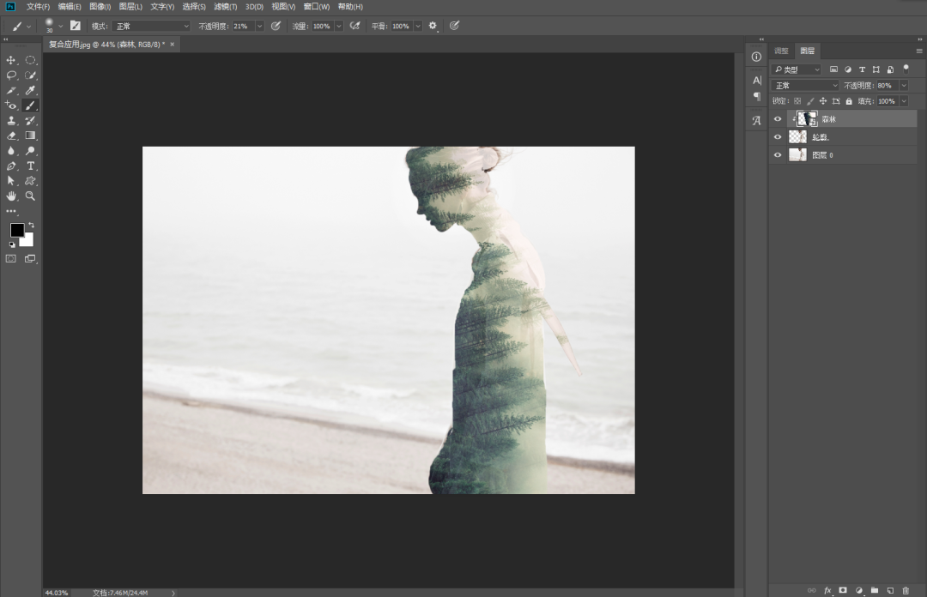Open the 图像(I) menu
Image resolution: width=927 pixels, height=597 pixels.
click(100, 7)
